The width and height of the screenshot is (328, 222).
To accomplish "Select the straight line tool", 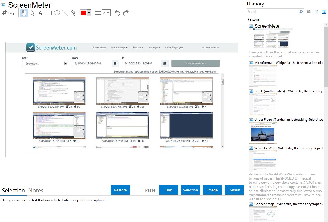I will [65, 13].
